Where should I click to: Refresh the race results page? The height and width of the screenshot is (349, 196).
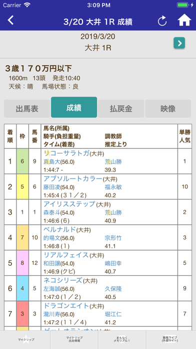coord(162,22)
